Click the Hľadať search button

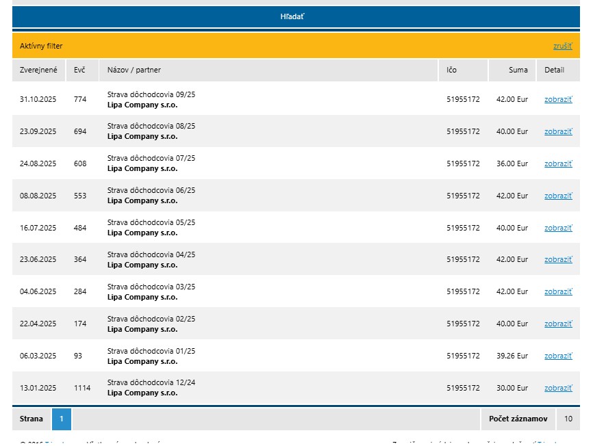click(x=292, y=16)
